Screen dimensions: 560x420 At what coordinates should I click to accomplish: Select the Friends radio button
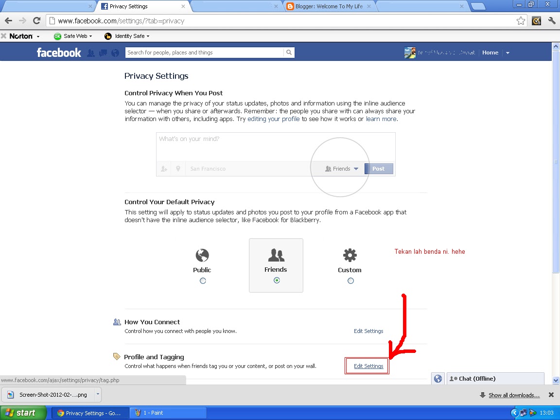point(277,280)
